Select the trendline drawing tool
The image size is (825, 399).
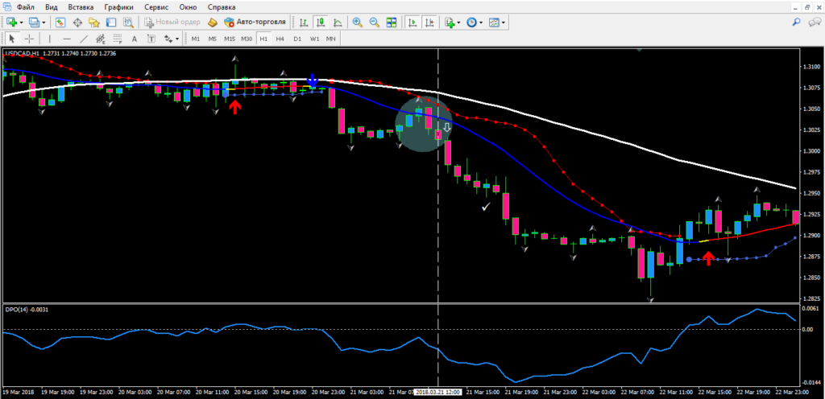pyautogui.click(x=85, y=39)
